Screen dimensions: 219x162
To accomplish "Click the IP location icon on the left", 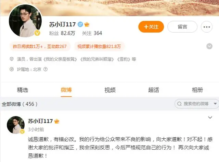I will 12,69.
